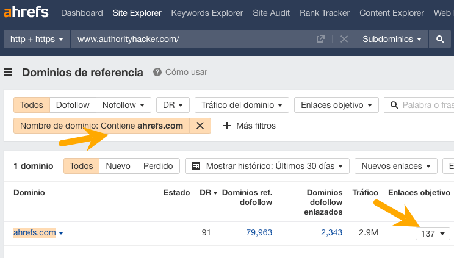Open URL in new tab icon
This screenshot has height=258, width=454.
[x=320, y=39]
